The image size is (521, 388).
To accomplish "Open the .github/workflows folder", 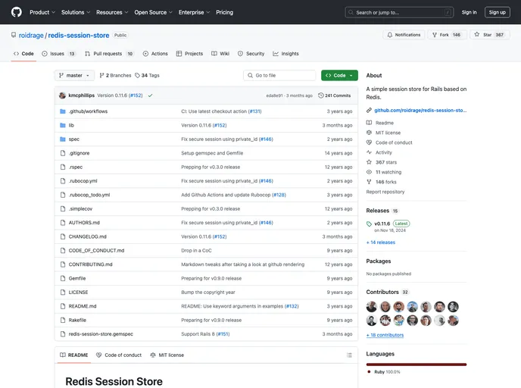I will (x=88, y=111).
